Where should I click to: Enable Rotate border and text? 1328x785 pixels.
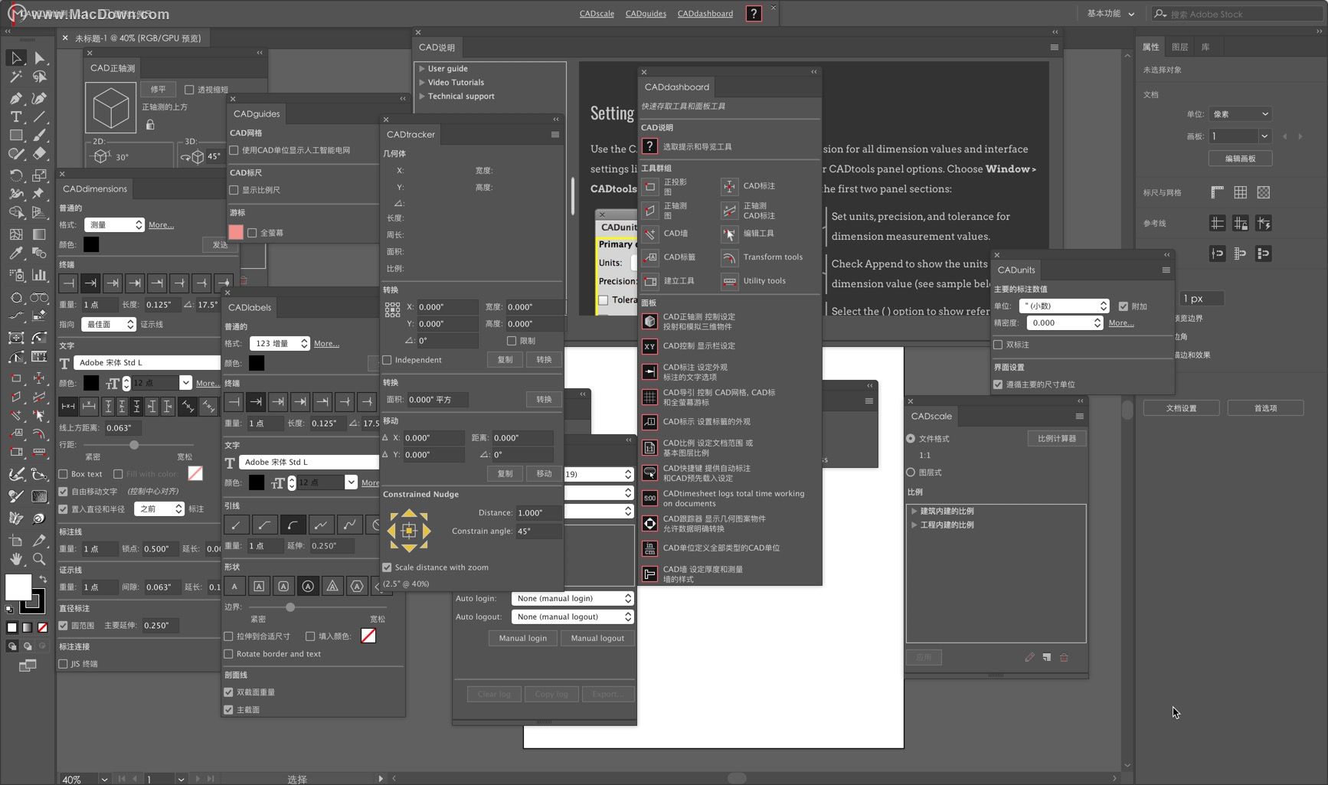pos(228,654)
